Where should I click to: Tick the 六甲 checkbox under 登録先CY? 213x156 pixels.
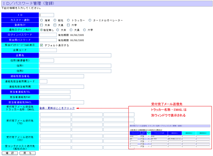tap(68, 25)
